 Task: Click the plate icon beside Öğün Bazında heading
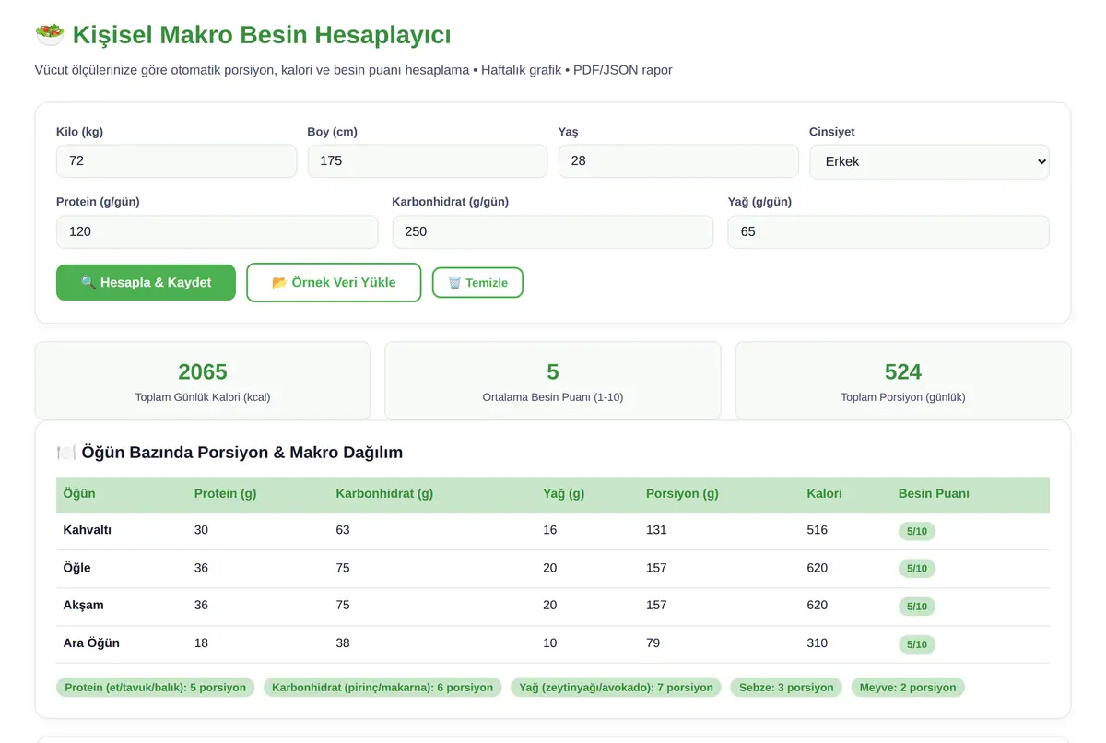(66, 453)
